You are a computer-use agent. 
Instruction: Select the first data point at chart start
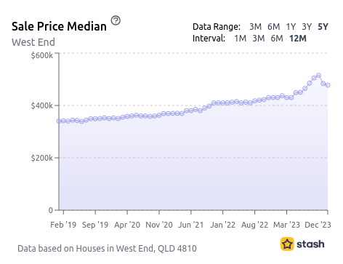click(x=59, y=121)
